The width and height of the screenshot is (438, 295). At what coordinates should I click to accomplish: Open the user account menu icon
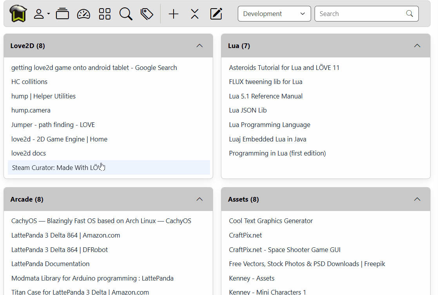[42, 14]
